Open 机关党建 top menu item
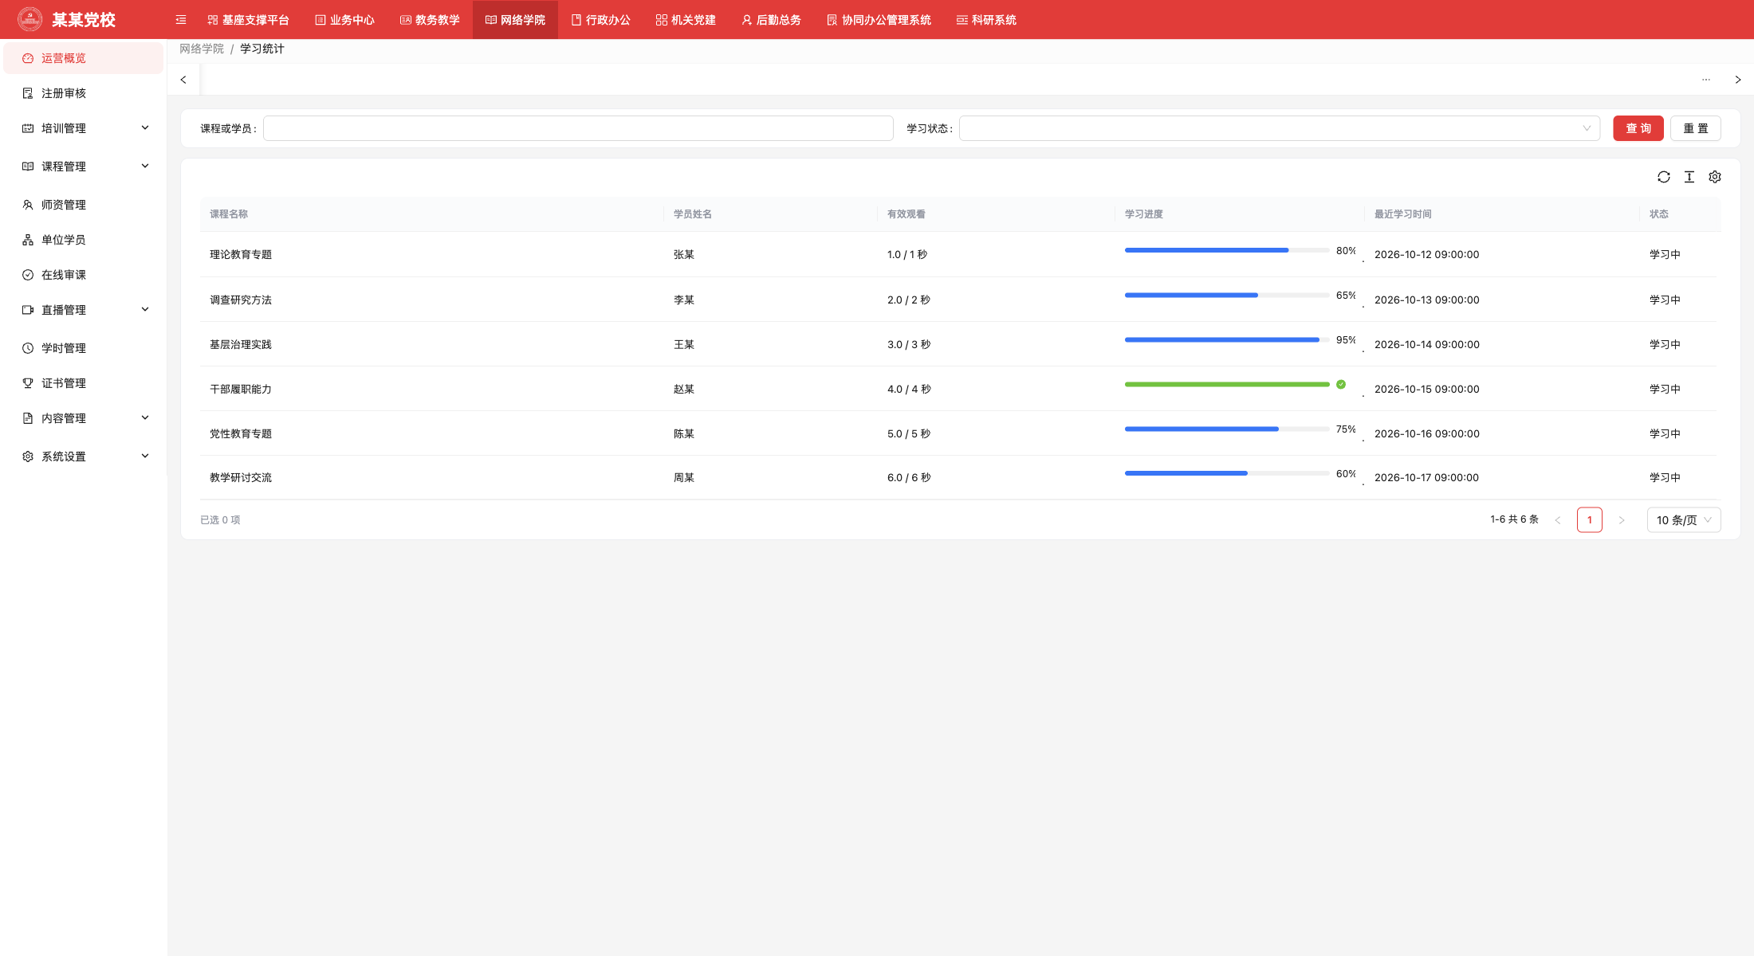The width and height of the screenshot is (1754, 956). (x=686, y=20)
